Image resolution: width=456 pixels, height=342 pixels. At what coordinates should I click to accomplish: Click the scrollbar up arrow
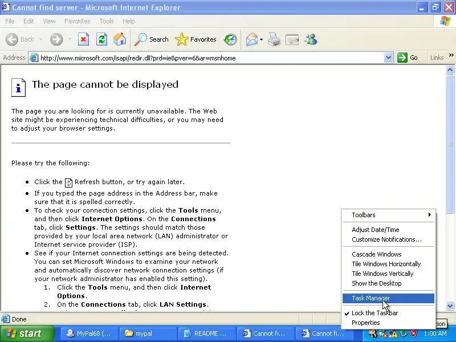(x=450, y=70)
